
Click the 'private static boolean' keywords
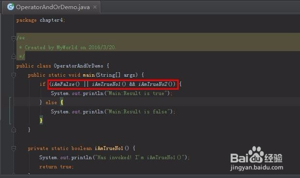click(x=60, y=149)
